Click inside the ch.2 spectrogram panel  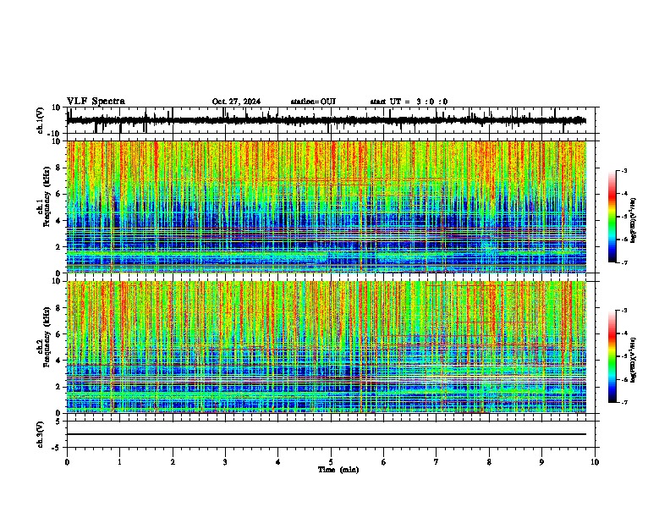[326, 347]
